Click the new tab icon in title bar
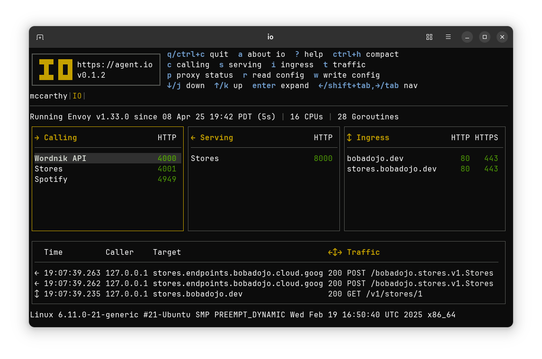 click(x=40, y=37)
